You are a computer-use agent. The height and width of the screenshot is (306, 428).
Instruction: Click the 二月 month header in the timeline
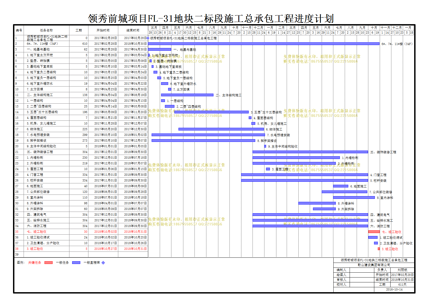pos(282,28)
